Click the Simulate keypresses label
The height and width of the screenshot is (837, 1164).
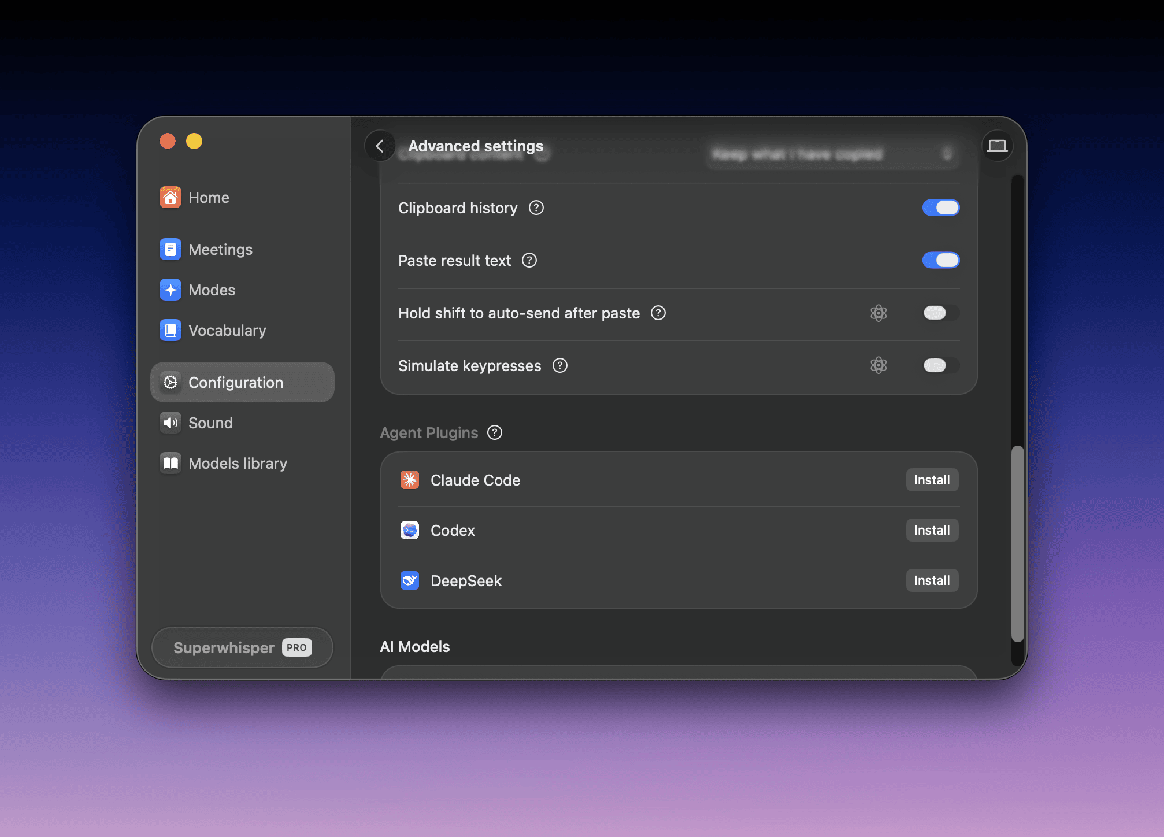pos(470,366)
